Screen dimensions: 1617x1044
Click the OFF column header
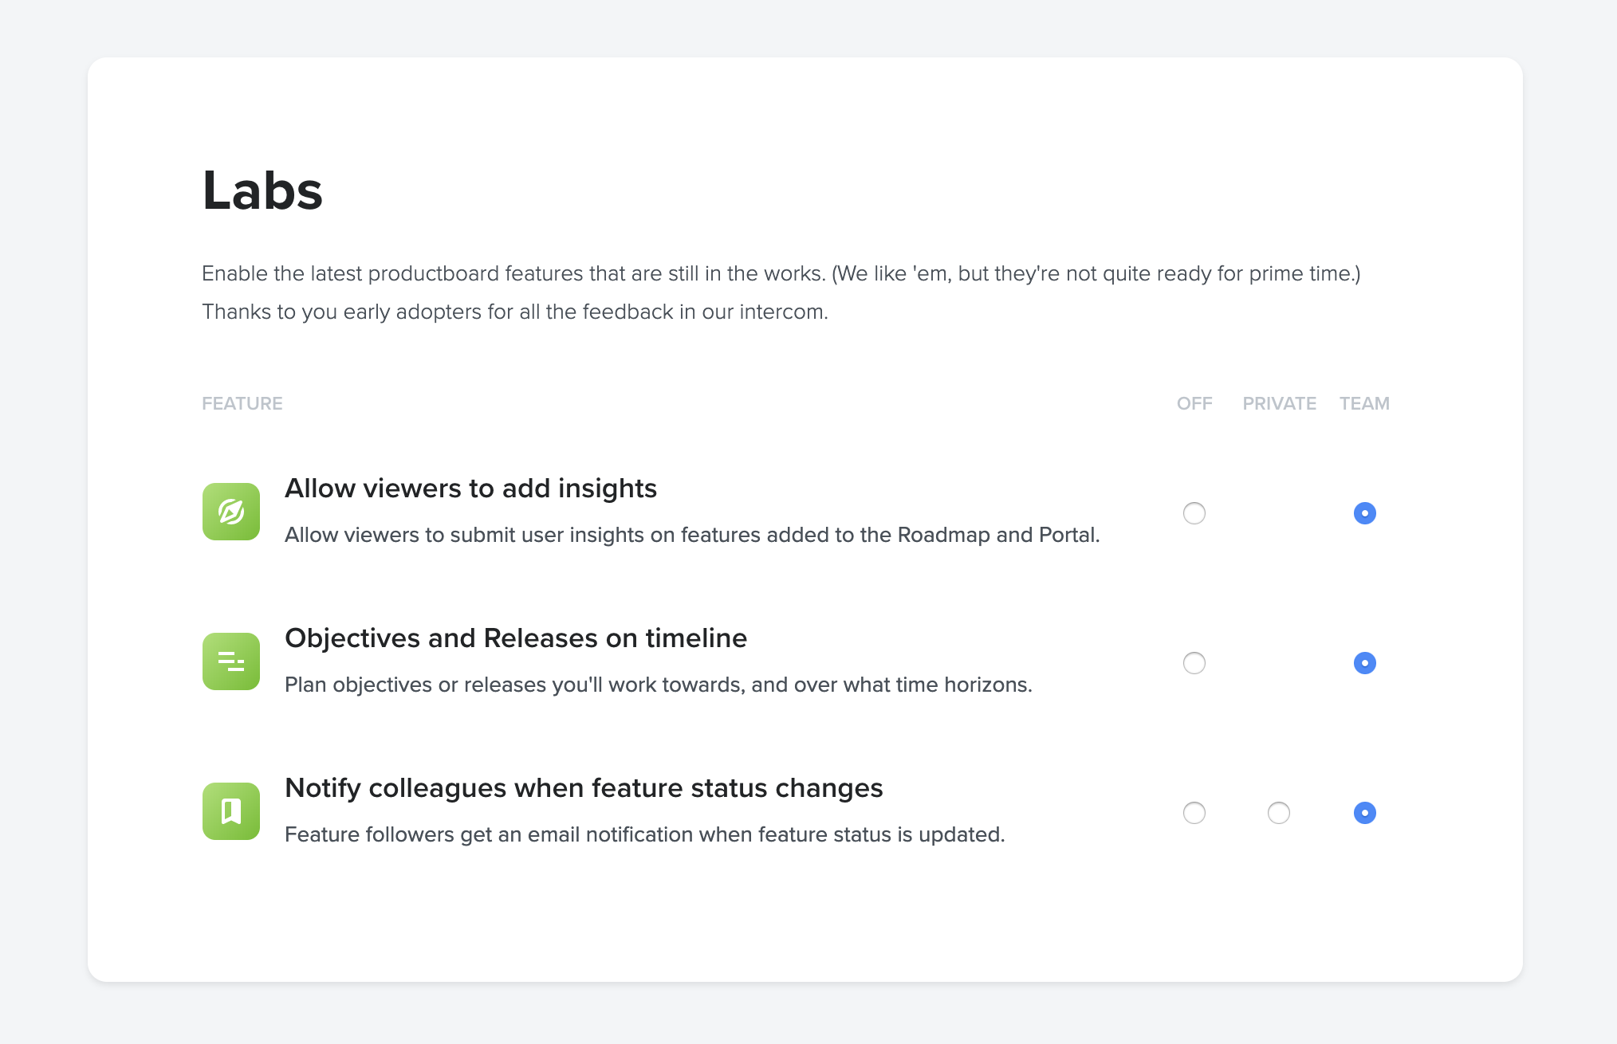click(x=1194, y=403)
